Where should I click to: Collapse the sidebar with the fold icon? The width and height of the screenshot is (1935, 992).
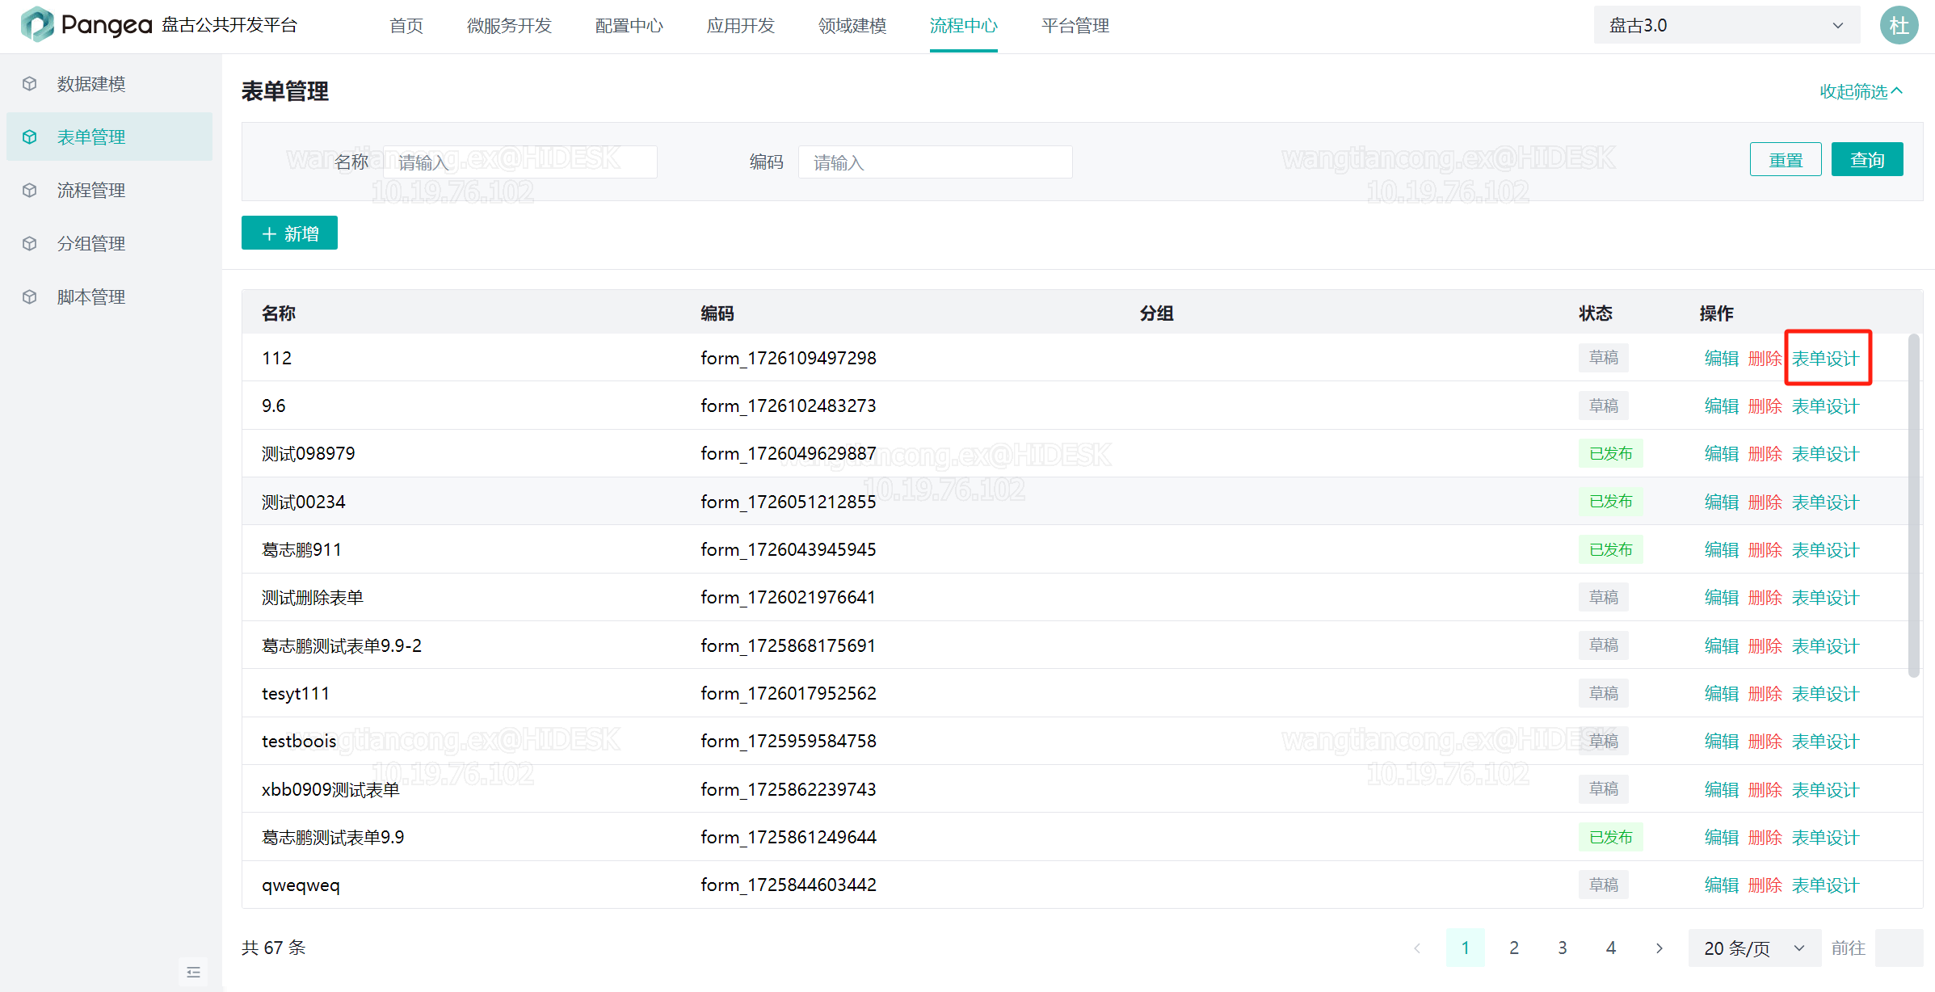tap(193, 972)
